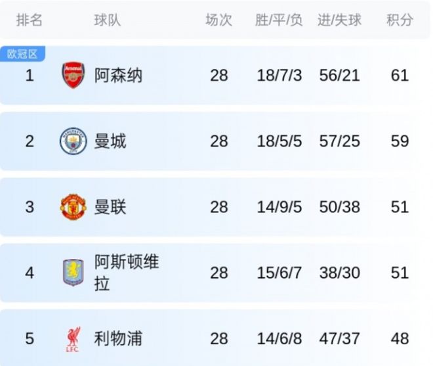Select the 排名 column header
Viewport: 433px width, 366px height.
30,20
